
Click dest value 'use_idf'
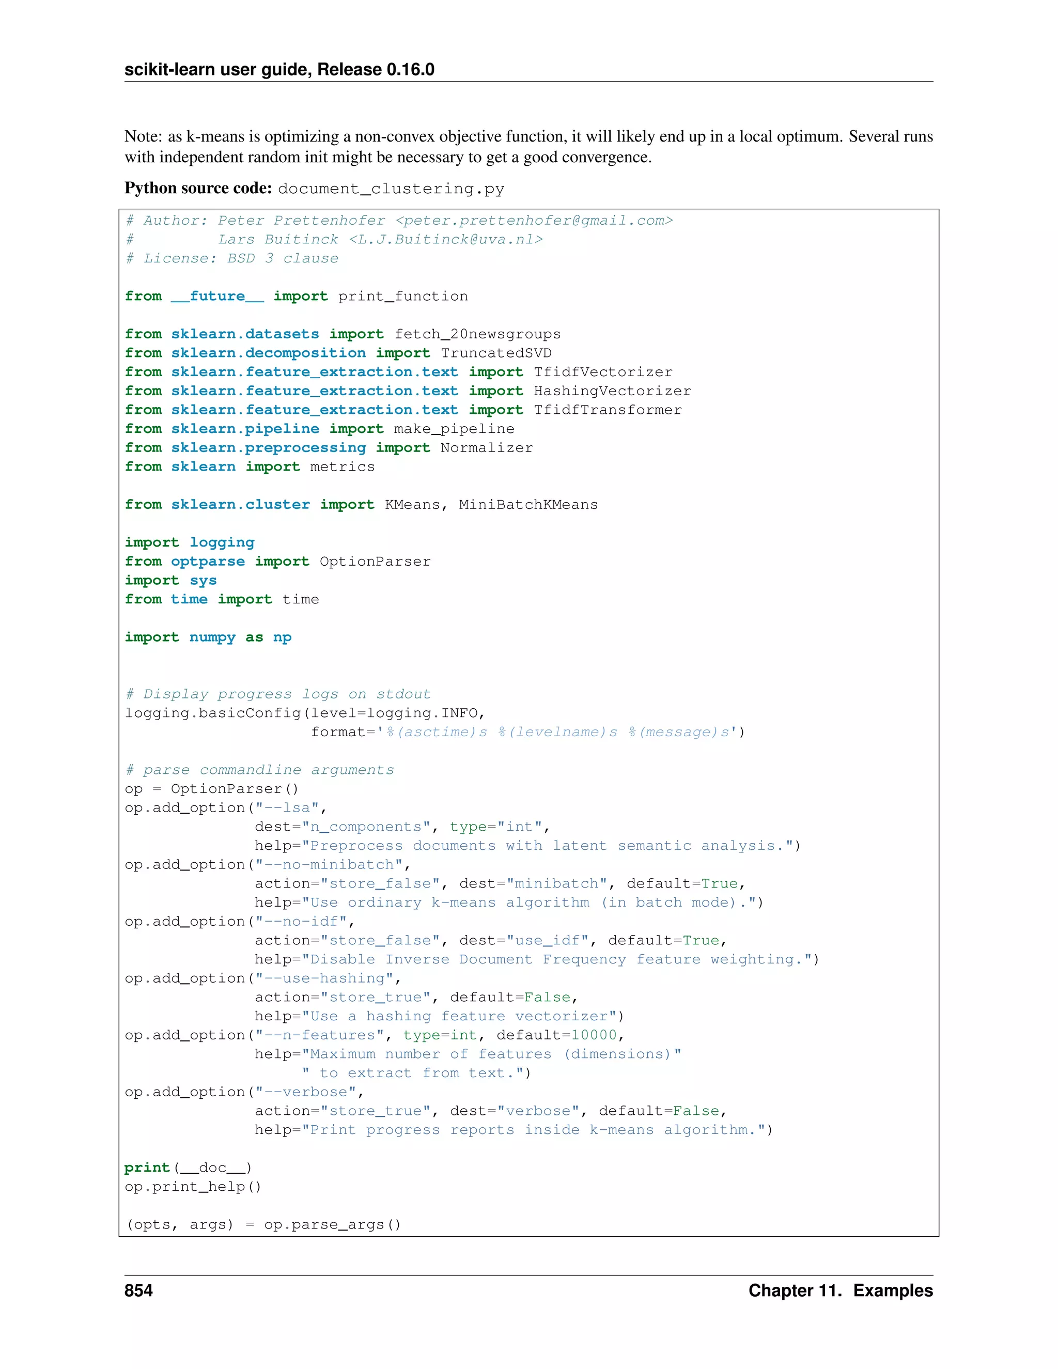pyautogui.click(x=547, y=940)
